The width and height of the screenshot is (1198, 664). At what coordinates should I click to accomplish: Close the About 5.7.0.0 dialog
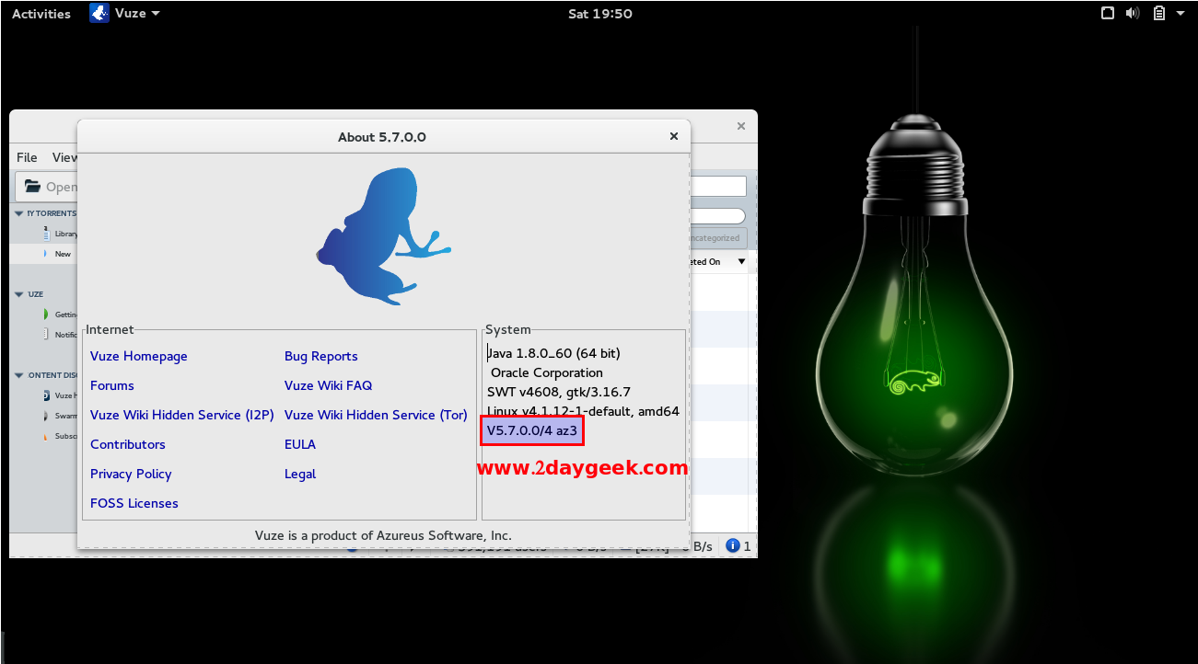coord(674,136)
